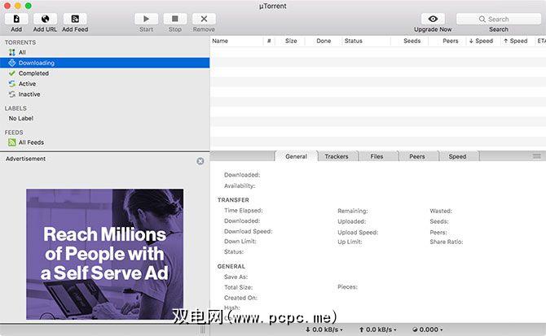The width and height of the screenshot is (546, 336).
Task: Remove torrent using the X icon
Action: point(204,19)
